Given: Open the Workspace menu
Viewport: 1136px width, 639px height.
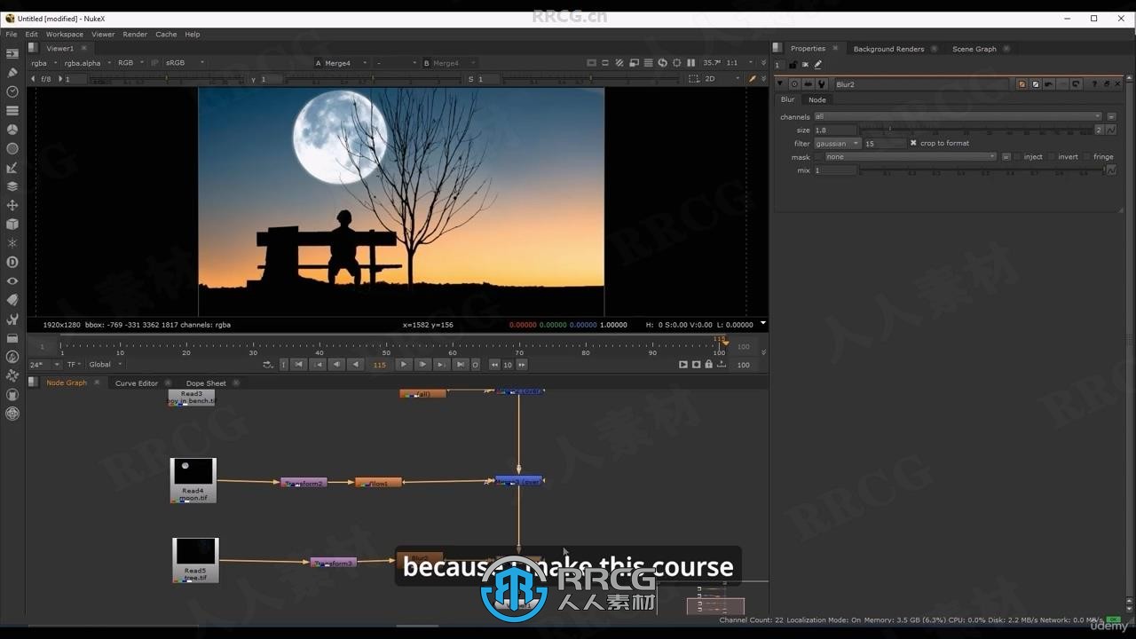Looking at the screenshot, I should [x=64, y=34].
